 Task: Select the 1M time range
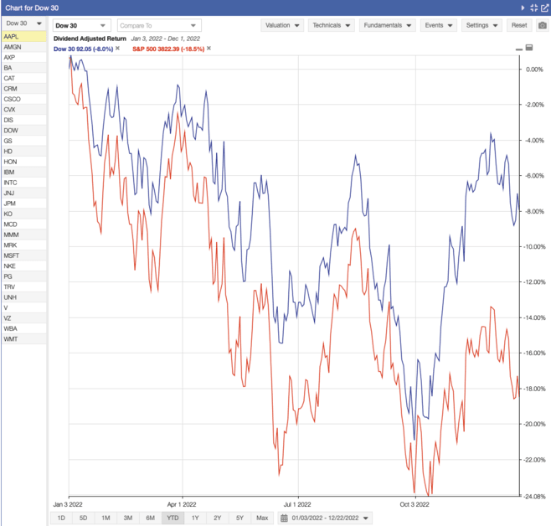106,518
